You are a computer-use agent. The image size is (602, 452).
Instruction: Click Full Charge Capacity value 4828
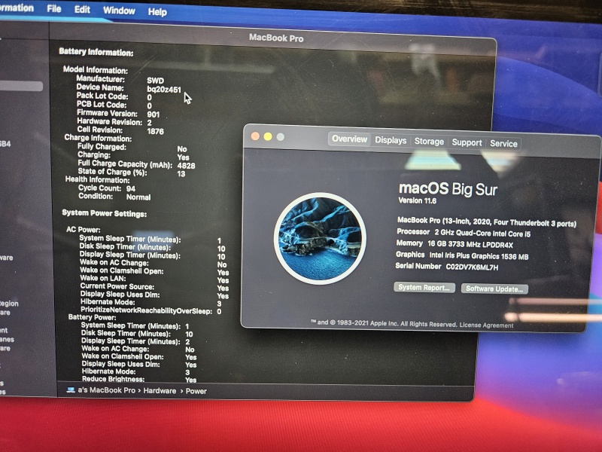(186, 166)
